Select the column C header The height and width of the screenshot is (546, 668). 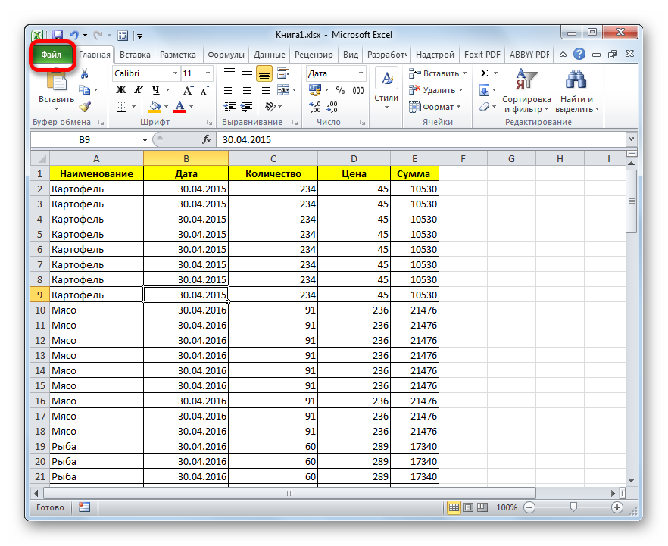coord(273,158)
